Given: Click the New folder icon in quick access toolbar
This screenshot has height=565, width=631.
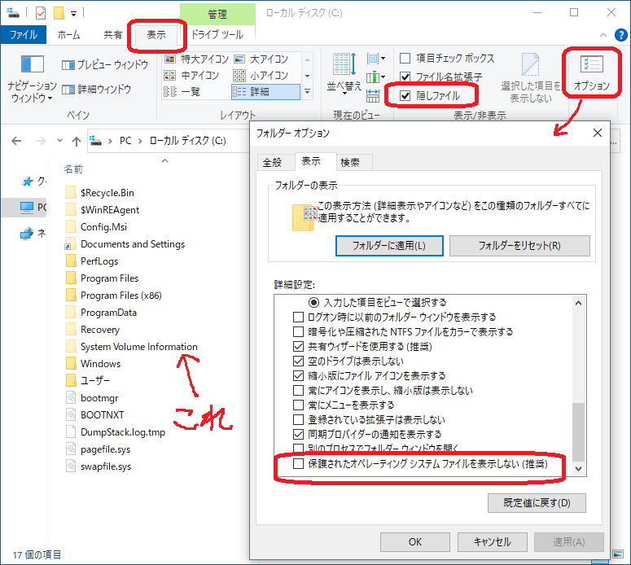Looking at the screenshot, I should tap(59, 13).
